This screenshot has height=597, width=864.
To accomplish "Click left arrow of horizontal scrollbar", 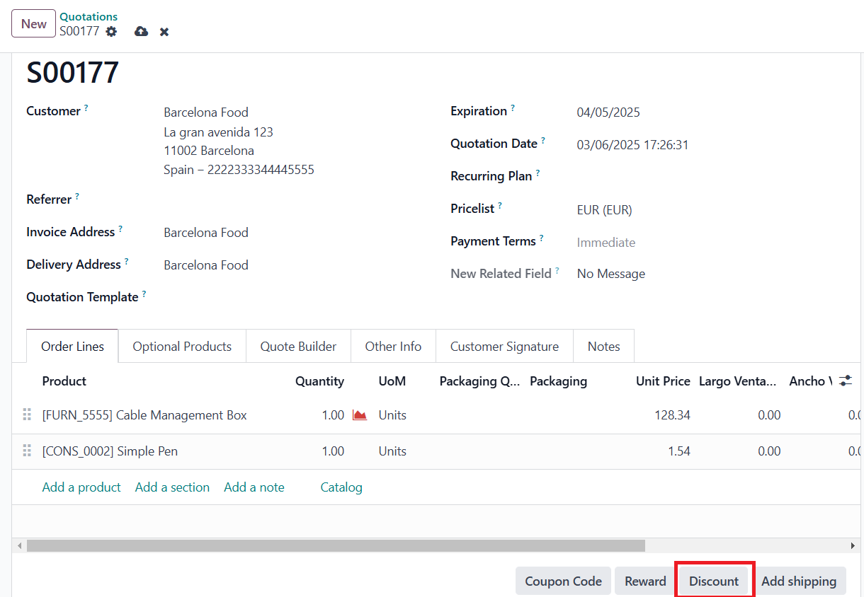I will [x=19, y=546].
